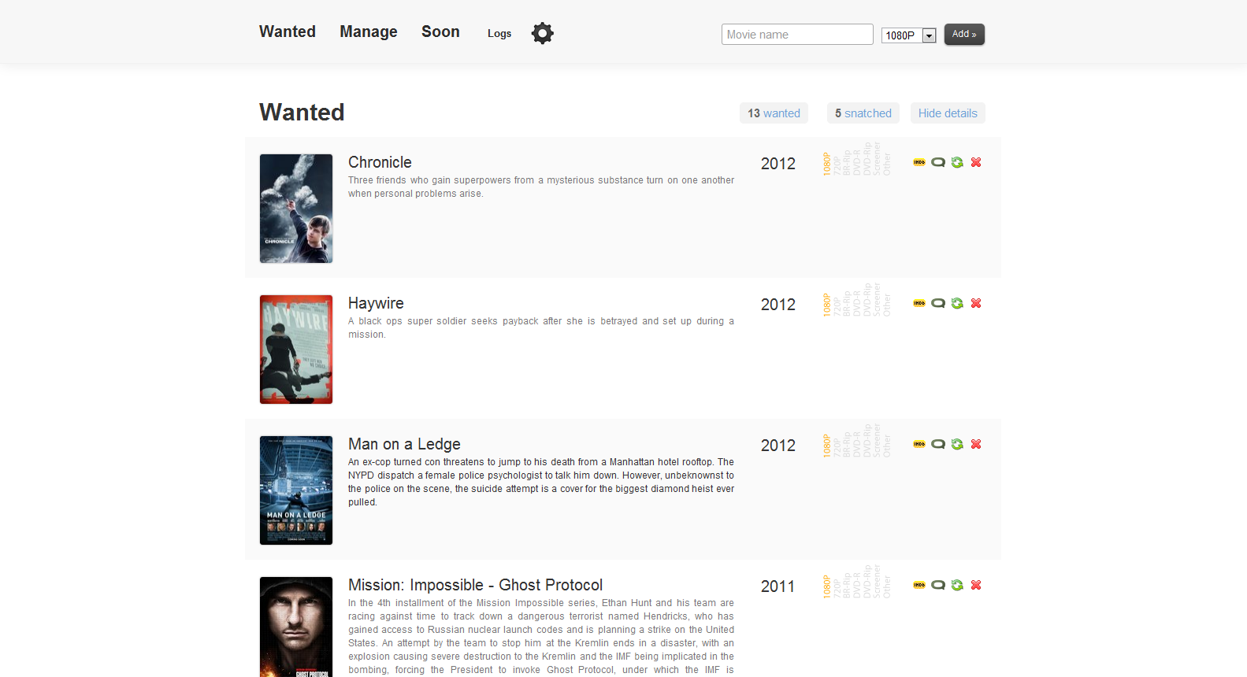Click the Mission: Impossible poster thumbnail

[x=296, y=627]
